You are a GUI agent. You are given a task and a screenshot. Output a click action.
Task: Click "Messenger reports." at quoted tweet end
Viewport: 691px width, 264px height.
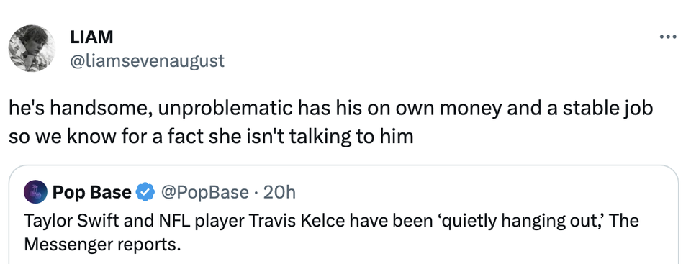point(102,245)
